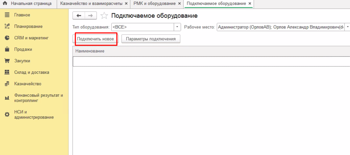Expand the Рабочее место dropdown arrow
This screenshot has width=350, height=155.
tap(348, 27)
